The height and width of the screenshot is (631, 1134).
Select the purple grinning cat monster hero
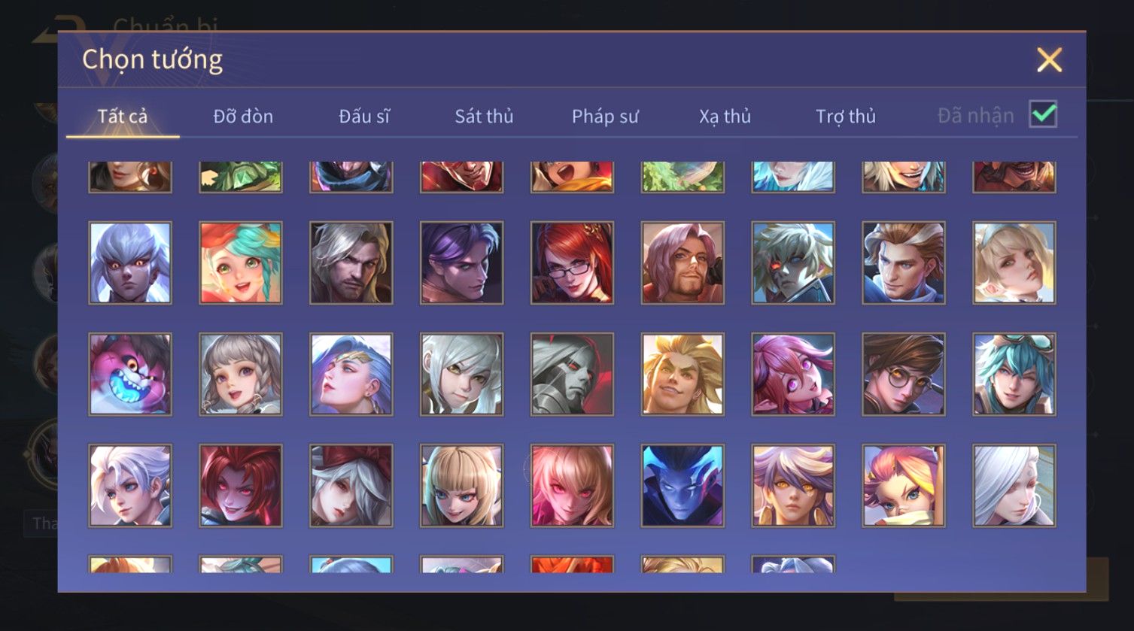pos(130,375)
